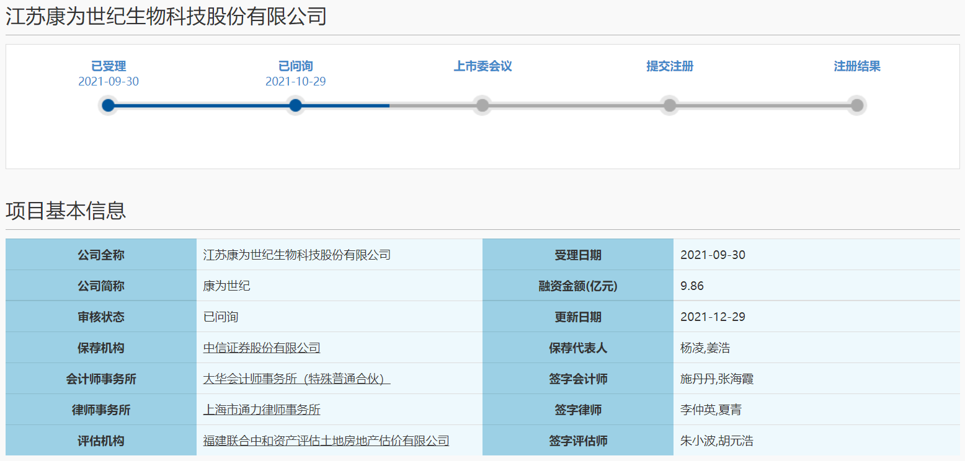Click the 融资金额(亿元) header cell

point(578,286)
